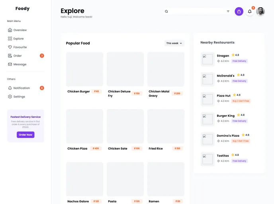This screenshot has width=274, height=204.
Task: Select the Favourite heart icon
Action: (10, 47)
